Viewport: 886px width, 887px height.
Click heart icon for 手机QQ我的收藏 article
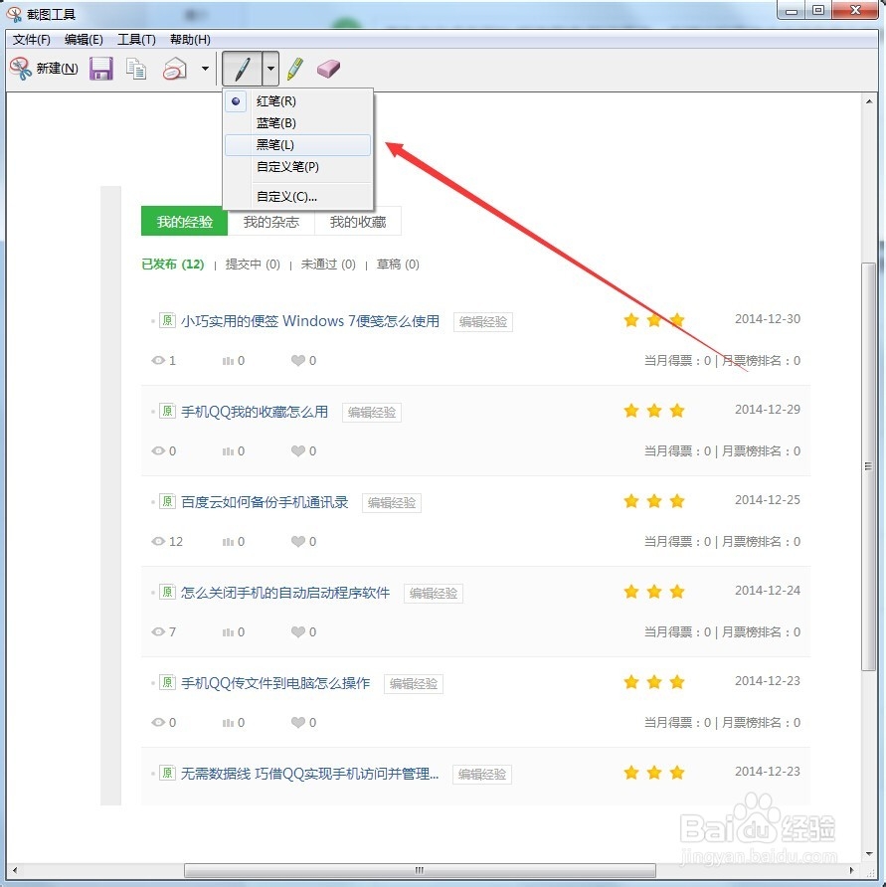coord(298,450)
